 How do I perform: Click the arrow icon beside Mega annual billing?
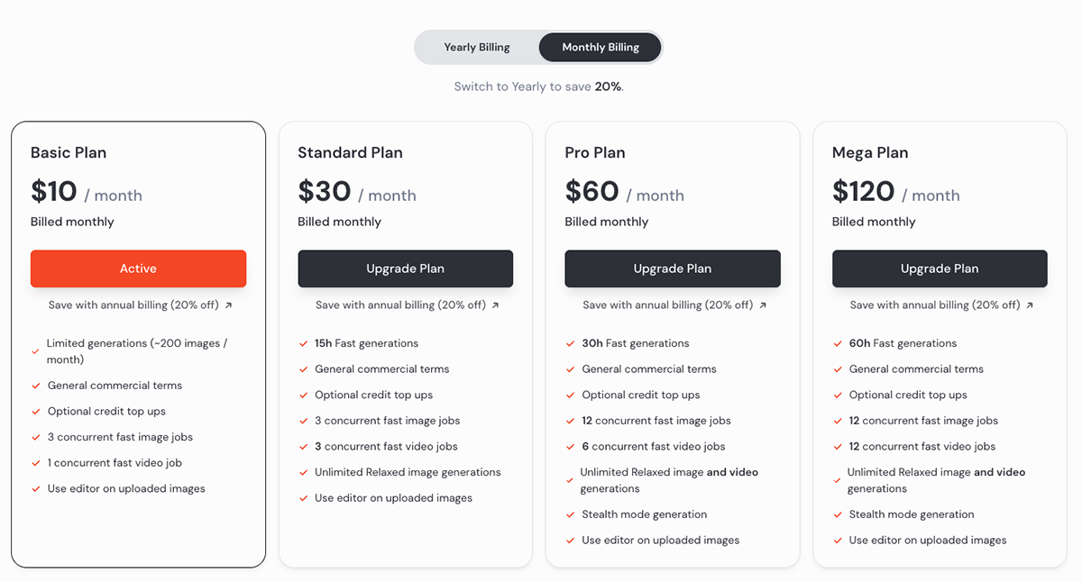point(1030,305)
